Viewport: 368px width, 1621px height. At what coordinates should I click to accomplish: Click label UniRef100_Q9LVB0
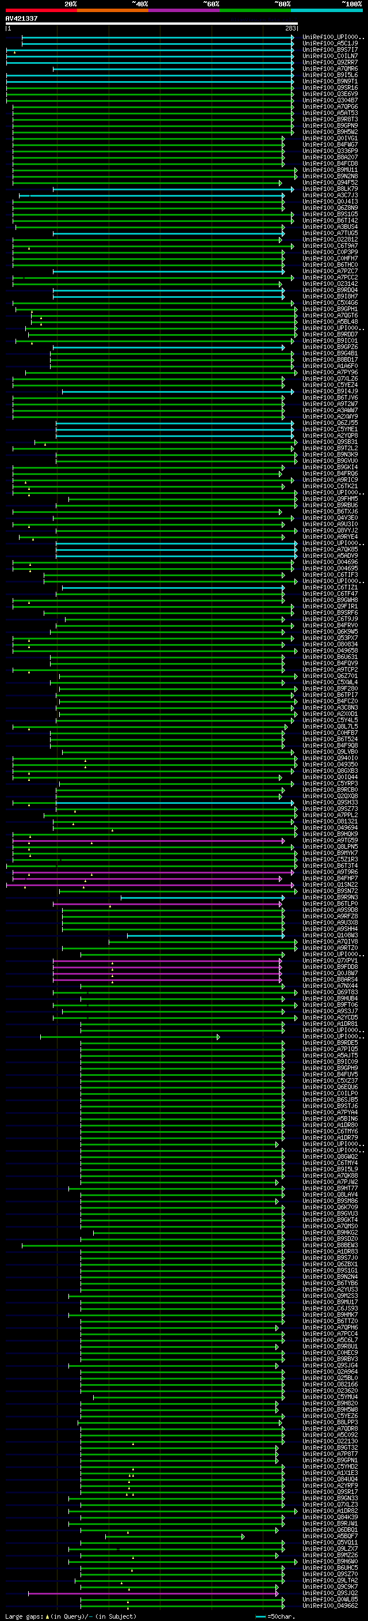pos(330,752)
